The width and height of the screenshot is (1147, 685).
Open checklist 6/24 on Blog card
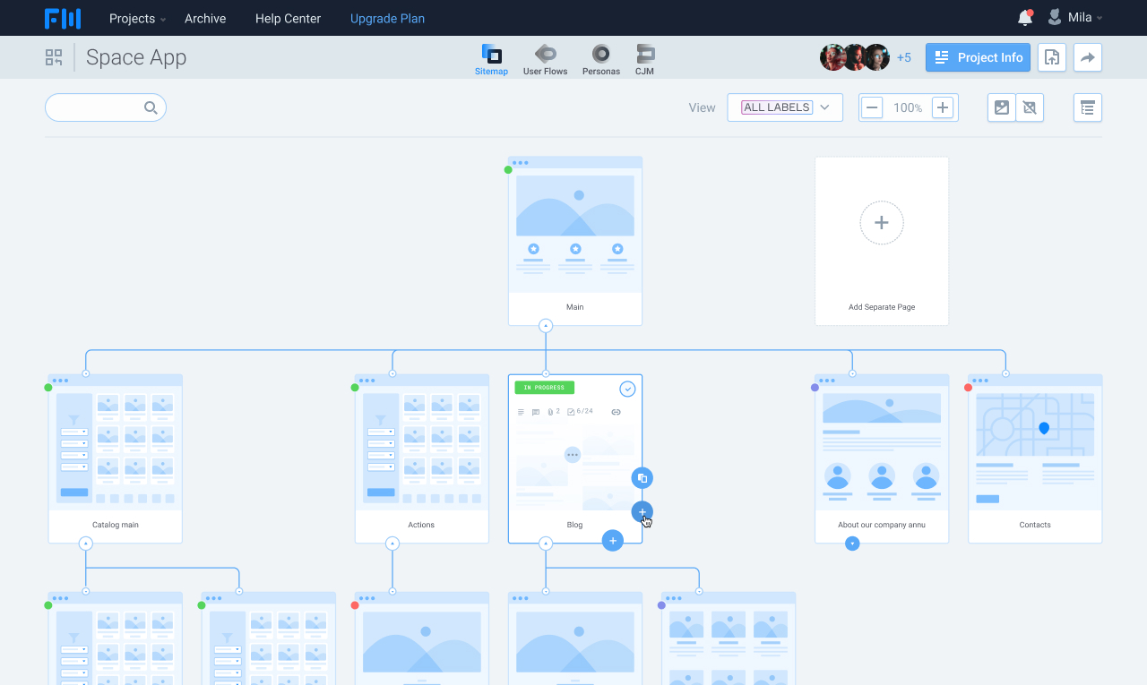coord(580,412)
